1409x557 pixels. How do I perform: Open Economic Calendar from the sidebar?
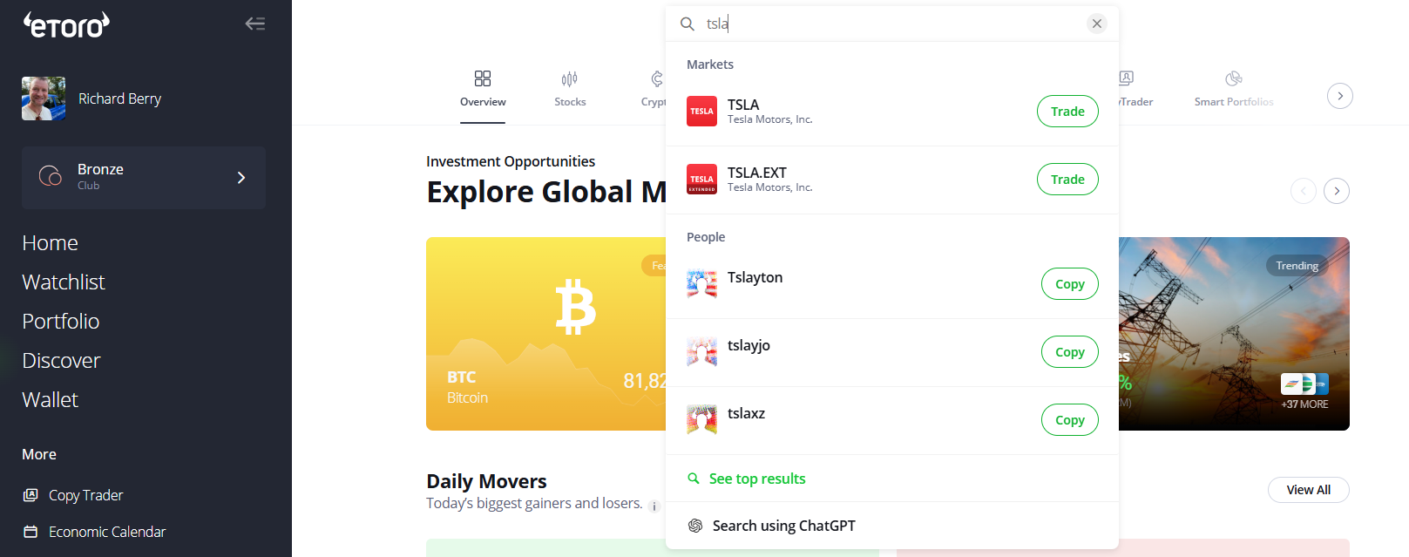106,532
